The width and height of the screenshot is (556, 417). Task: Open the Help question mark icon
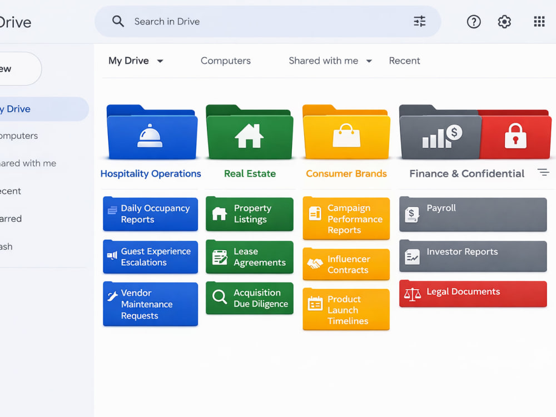point(474,22)
